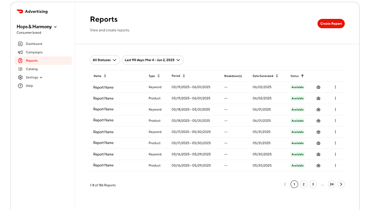Open the Catalog list icon

point(20,69)
